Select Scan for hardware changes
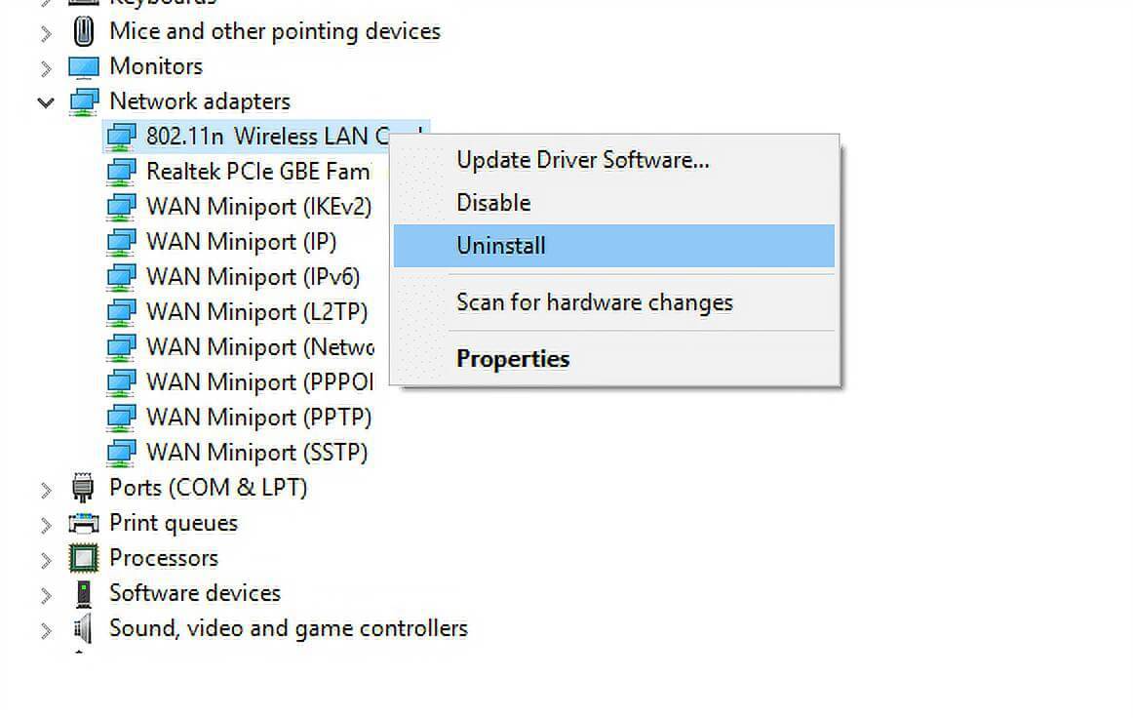Viewport: 1133px width, 718px height. [x=595, y=302]
